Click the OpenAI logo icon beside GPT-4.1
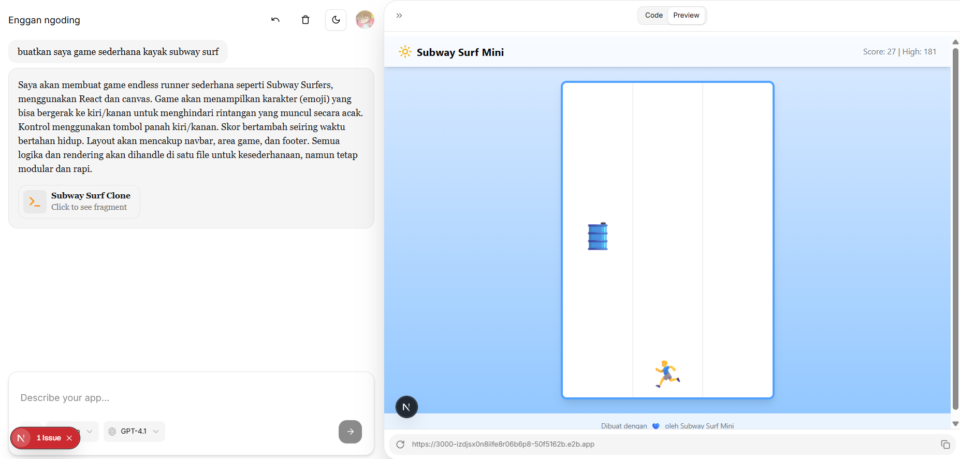 (112, 432)
